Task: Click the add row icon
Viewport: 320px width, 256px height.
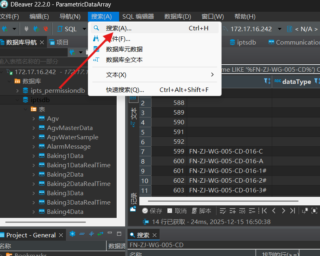Action: (x=233, y=211)
